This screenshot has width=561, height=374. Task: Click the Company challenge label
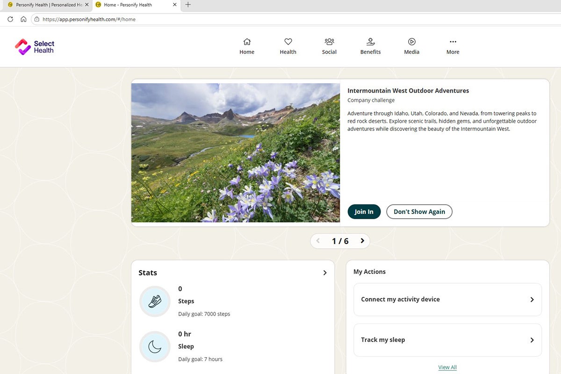click(x=371, y=100)
